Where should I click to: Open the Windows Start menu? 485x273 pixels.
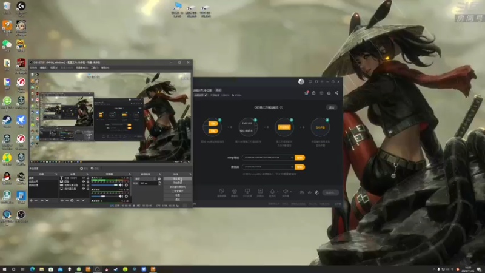click(4, 269)
